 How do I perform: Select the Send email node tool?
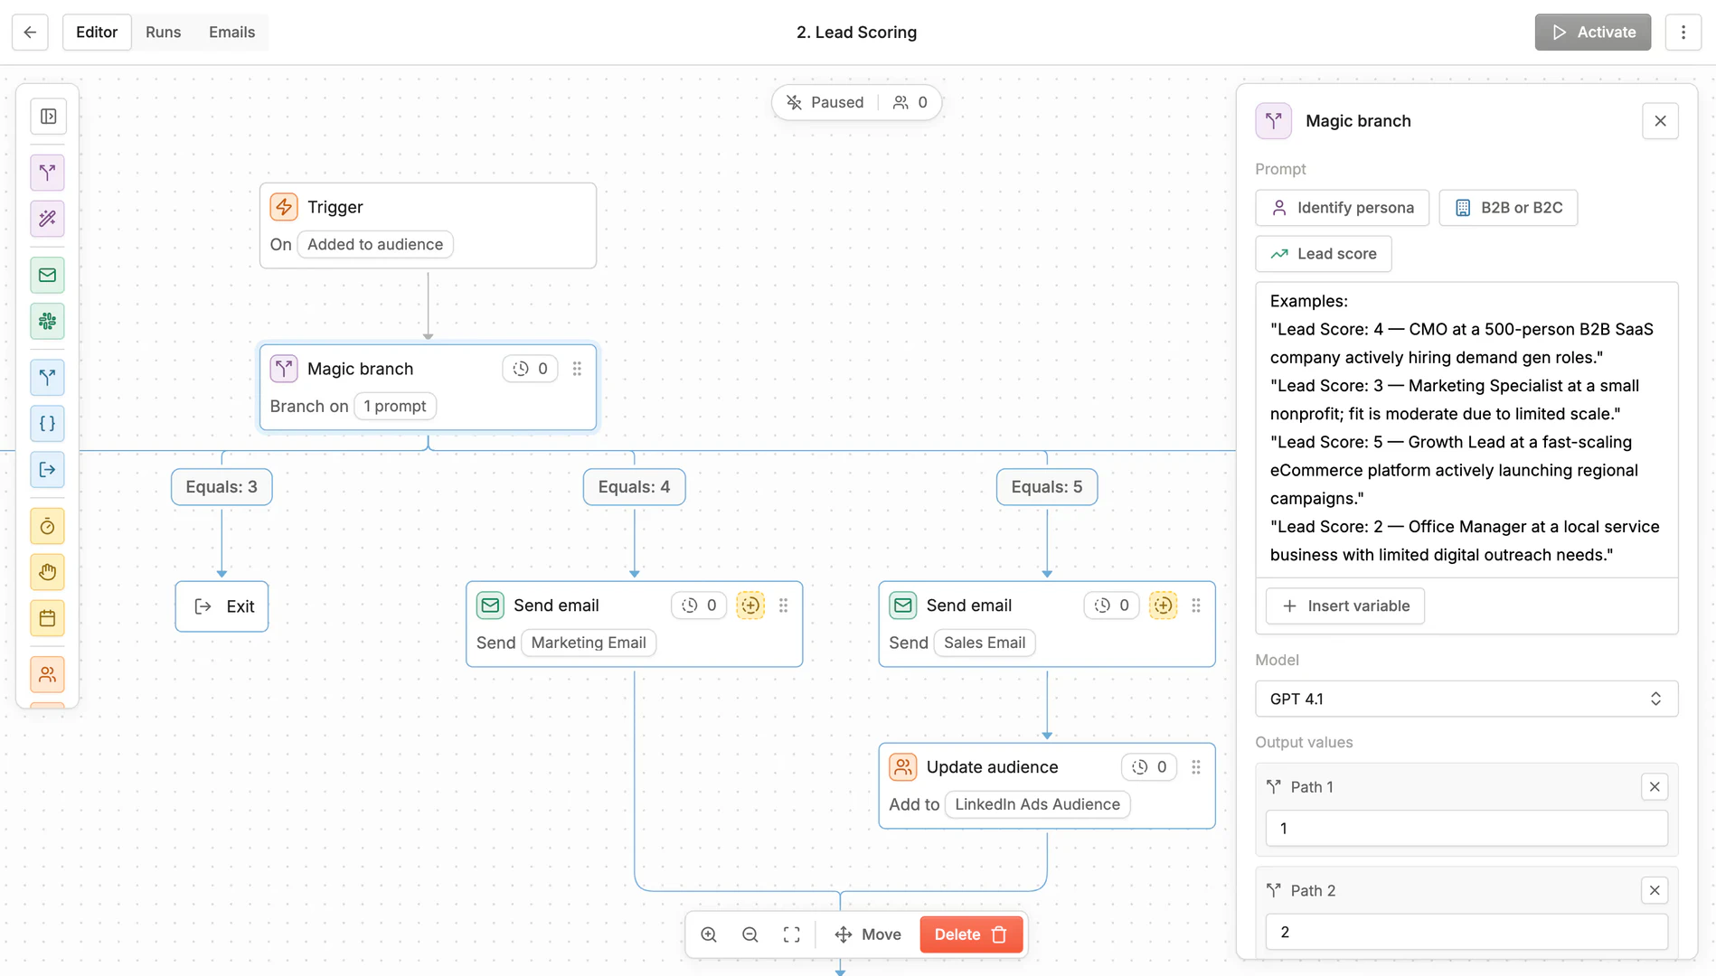(x=47, y=275)
